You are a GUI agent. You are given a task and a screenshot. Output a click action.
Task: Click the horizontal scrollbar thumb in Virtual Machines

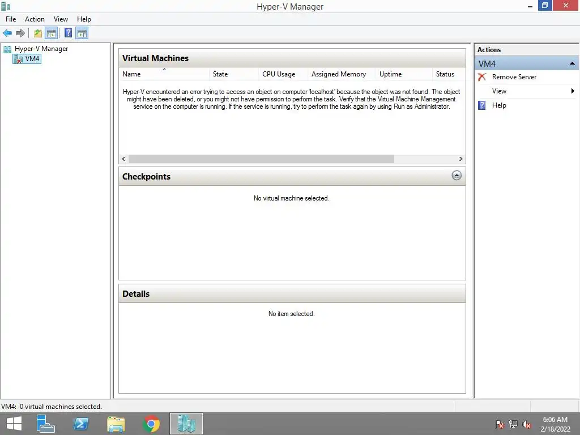(261, 159)
